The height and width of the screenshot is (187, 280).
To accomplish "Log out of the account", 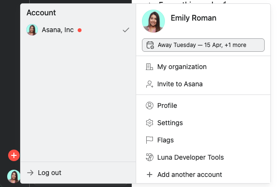I will pyautogui.click(x=78, y=173).
